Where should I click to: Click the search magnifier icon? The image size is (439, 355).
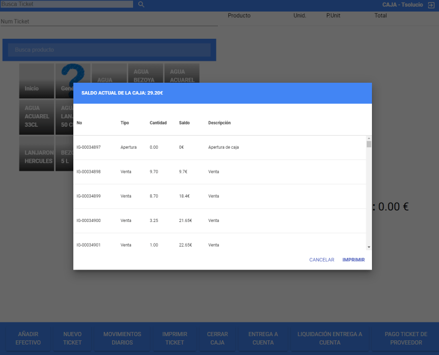click(x=141, y=5)
